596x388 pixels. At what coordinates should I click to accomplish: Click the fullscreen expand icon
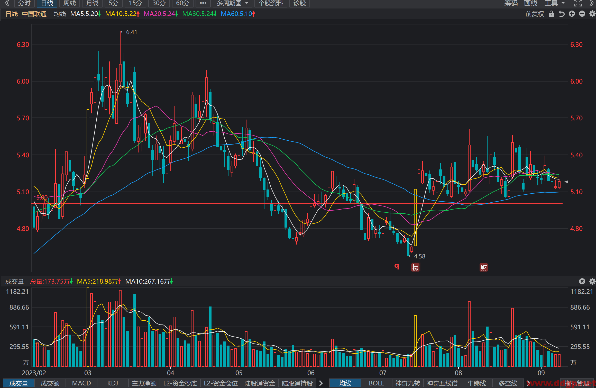click(578, 3)
